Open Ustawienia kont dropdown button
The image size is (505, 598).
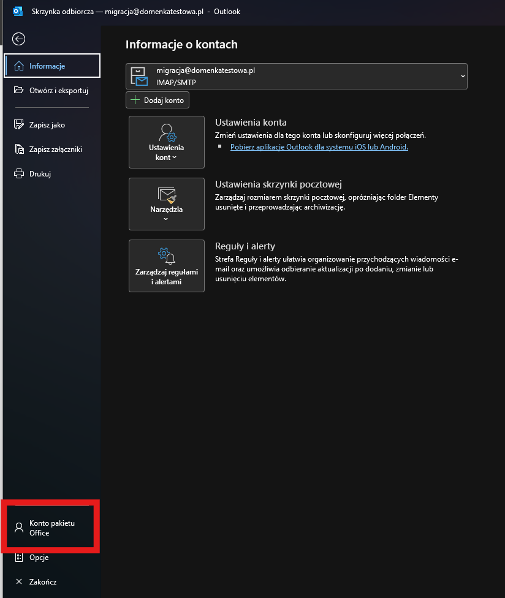coord(167,142)
